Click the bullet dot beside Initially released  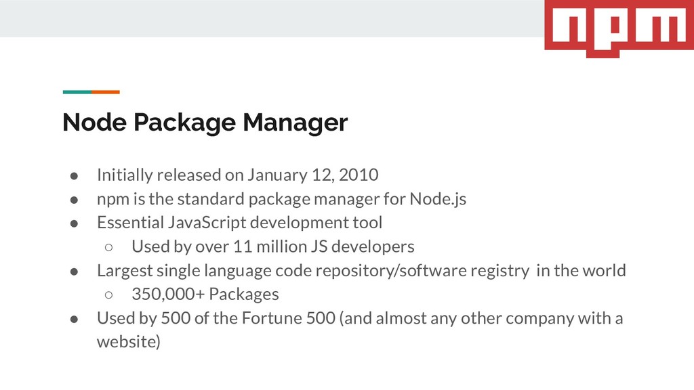tap(74, 176)
